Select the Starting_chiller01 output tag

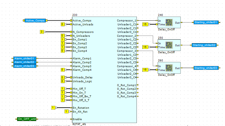(206, 22)
